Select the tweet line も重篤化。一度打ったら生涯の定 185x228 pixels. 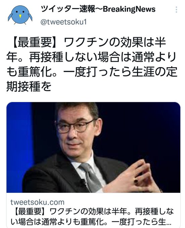(92, 72)
